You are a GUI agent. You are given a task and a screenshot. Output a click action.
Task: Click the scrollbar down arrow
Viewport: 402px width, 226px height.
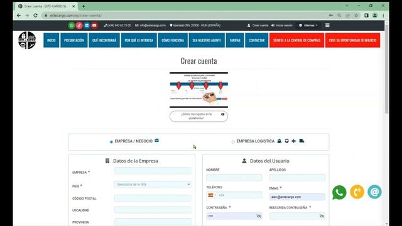tap(386, 223)
